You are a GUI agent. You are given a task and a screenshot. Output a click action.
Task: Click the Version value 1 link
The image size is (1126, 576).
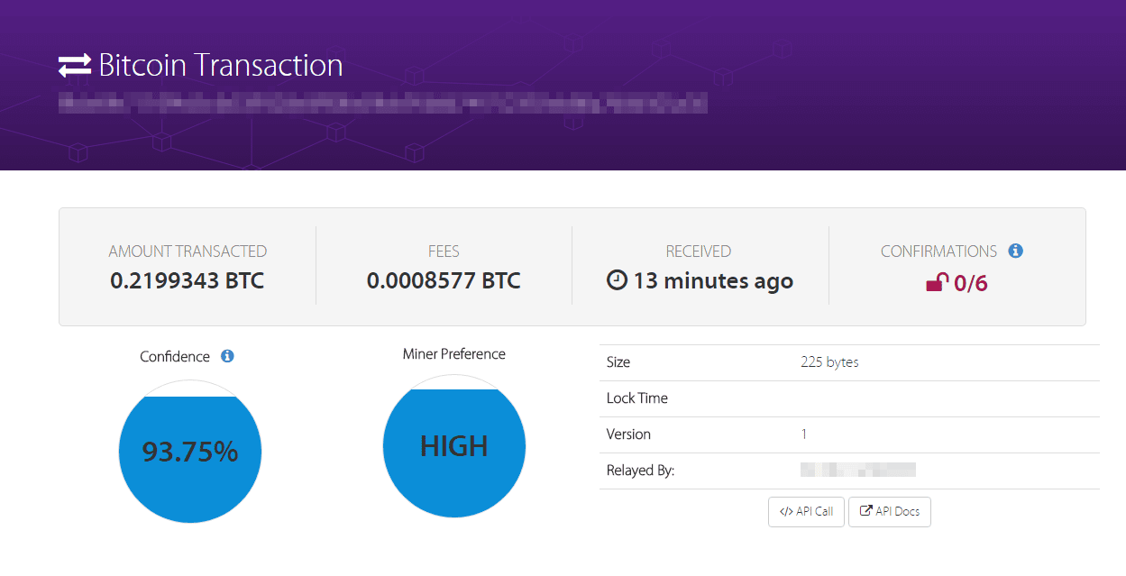(804, 434)
